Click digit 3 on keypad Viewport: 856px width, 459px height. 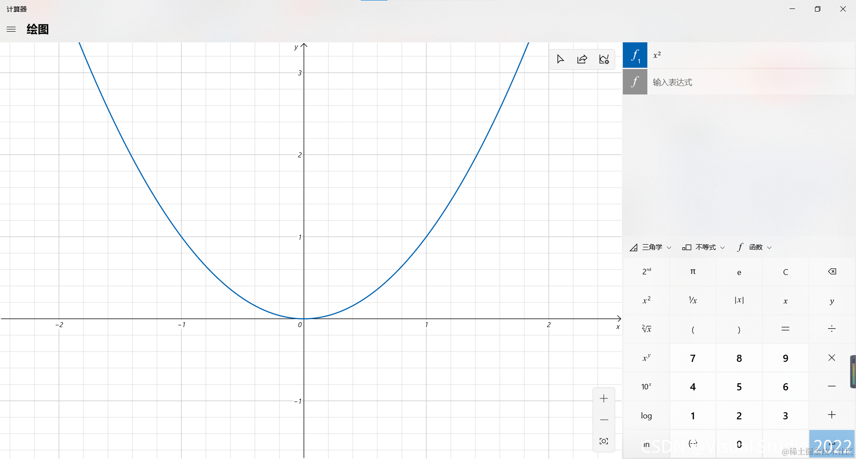pyautogui.click(x=786, y=415)
